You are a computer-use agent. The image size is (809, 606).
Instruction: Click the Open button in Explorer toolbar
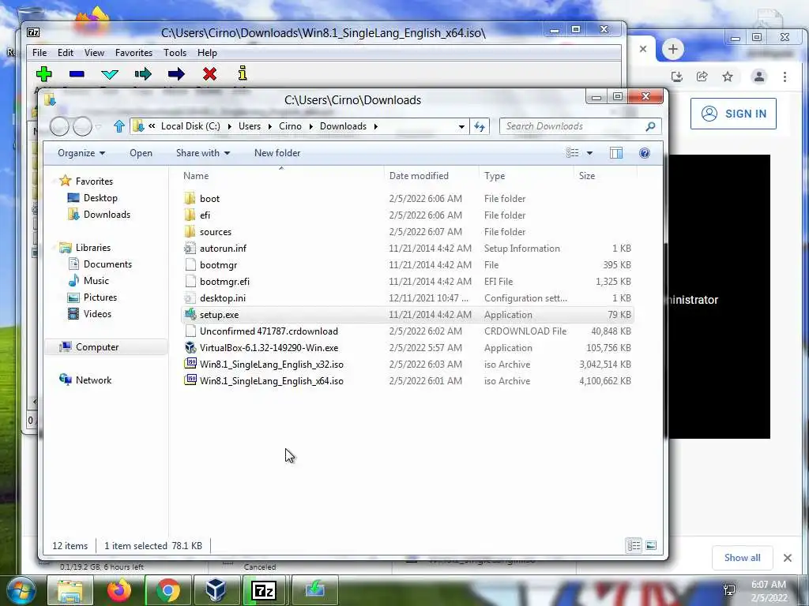tap(141, 153)
